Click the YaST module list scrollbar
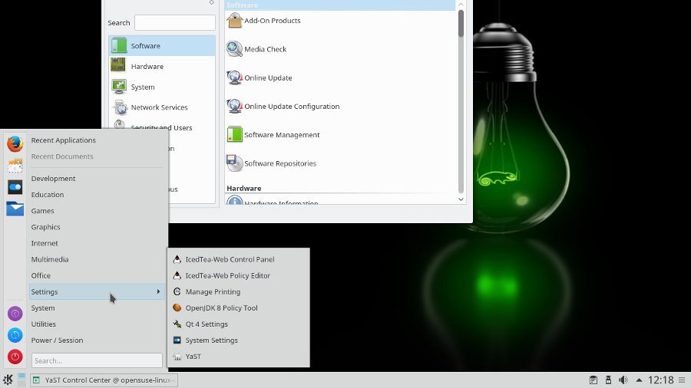Image resolution: width=691 pixels, height=388 pixels. 461,23
